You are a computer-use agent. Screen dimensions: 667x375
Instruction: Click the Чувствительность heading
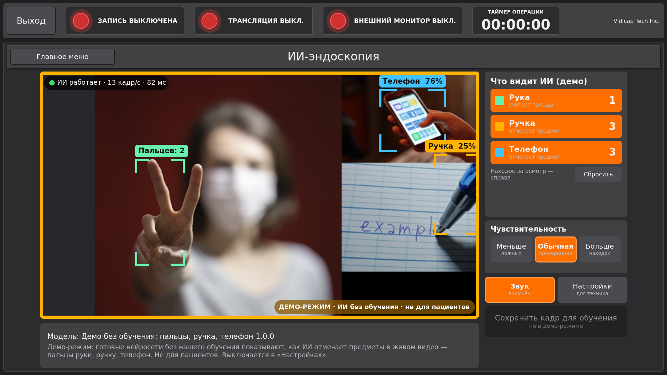[x=528, y=229]
